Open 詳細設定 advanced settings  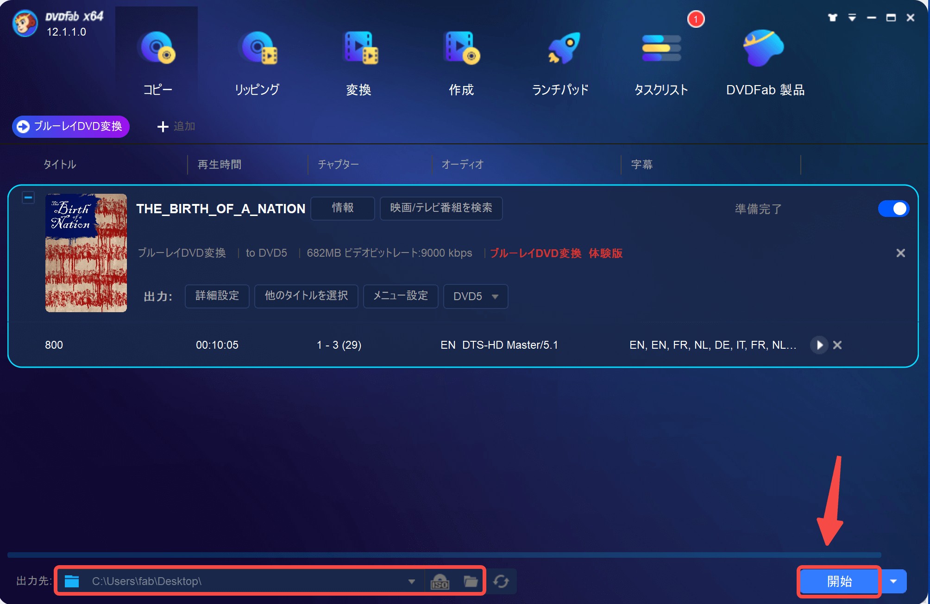click(217, 296)
